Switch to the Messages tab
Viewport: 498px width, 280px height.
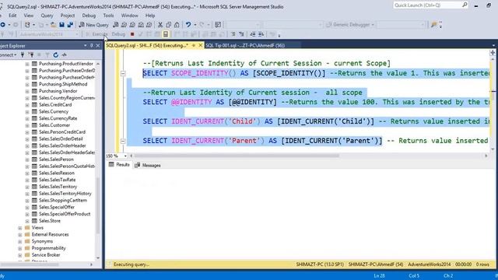pos(148,165)
